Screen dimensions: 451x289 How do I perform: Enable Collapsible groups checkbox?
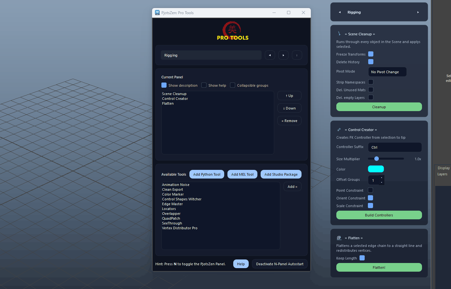(x=233, y=85)
